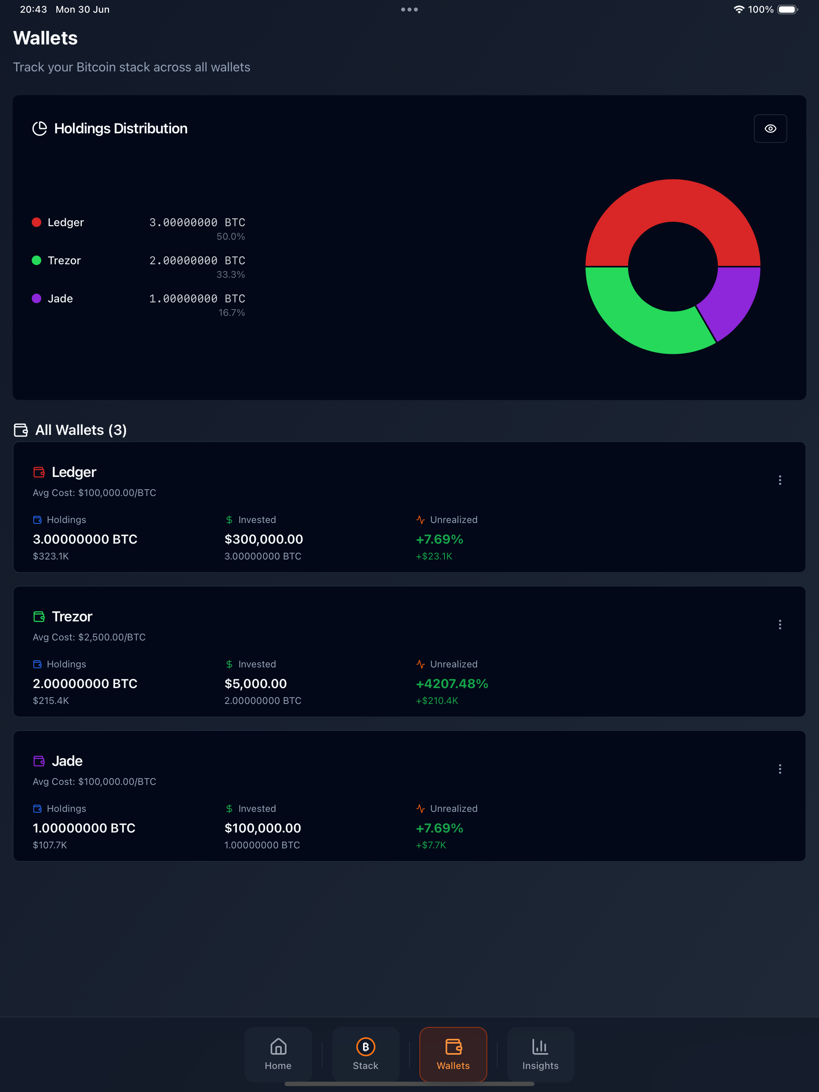819x1092 pixels.
Task: Click the Jade card Unrealized pulse icon
Action: [x=421, y=809]
